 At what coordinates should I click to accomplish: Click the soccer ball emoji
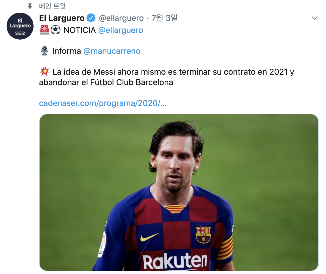(x=56, y=30)
